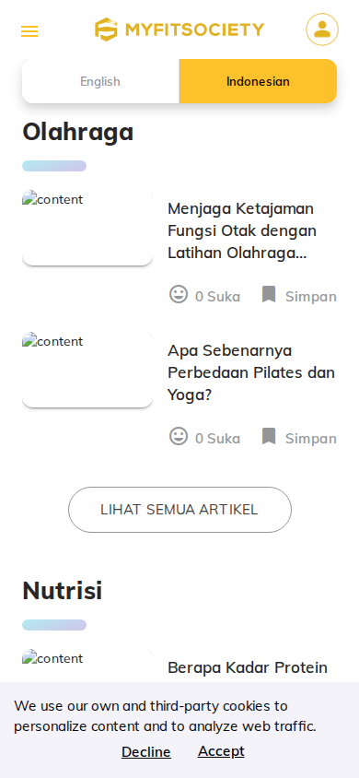Click the Olahraga section heading
Viewport: 359px width, 778px height.
pos(77,132)
